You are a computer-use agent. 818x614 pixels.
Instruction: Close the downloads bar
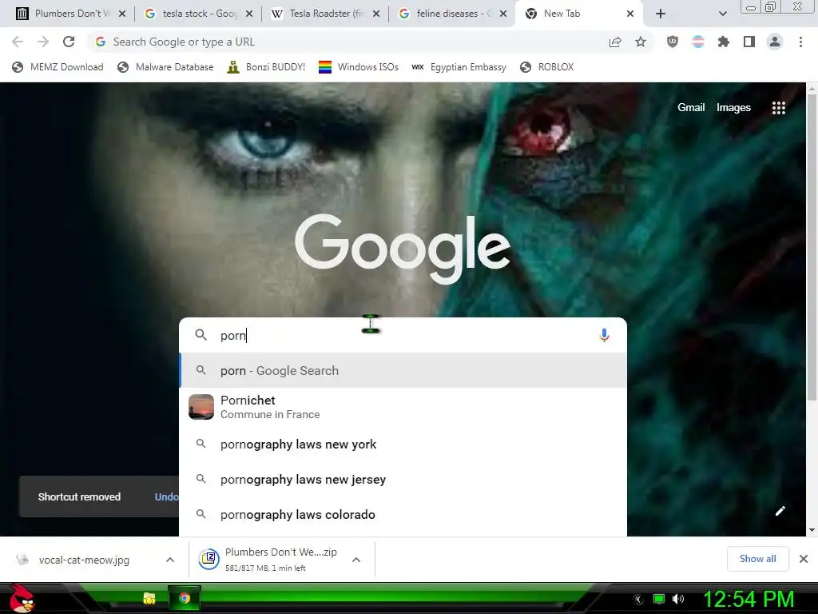pyautogui.click(x=804, y=559)
